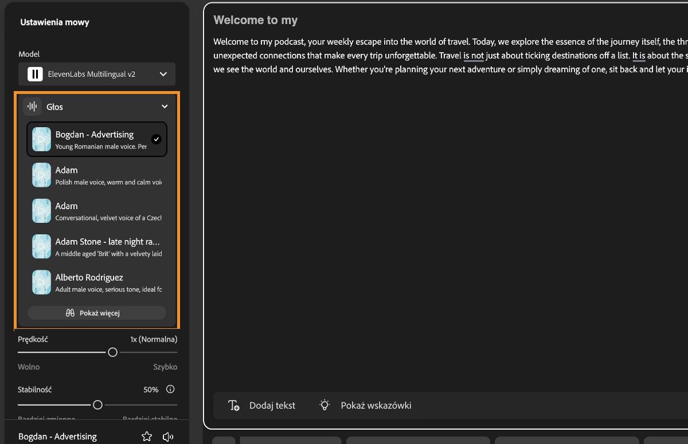Viewport: 688px width, 444px height.
Task: Play preview of the Czech Adam voice
Action: click(x=41, y=210)
